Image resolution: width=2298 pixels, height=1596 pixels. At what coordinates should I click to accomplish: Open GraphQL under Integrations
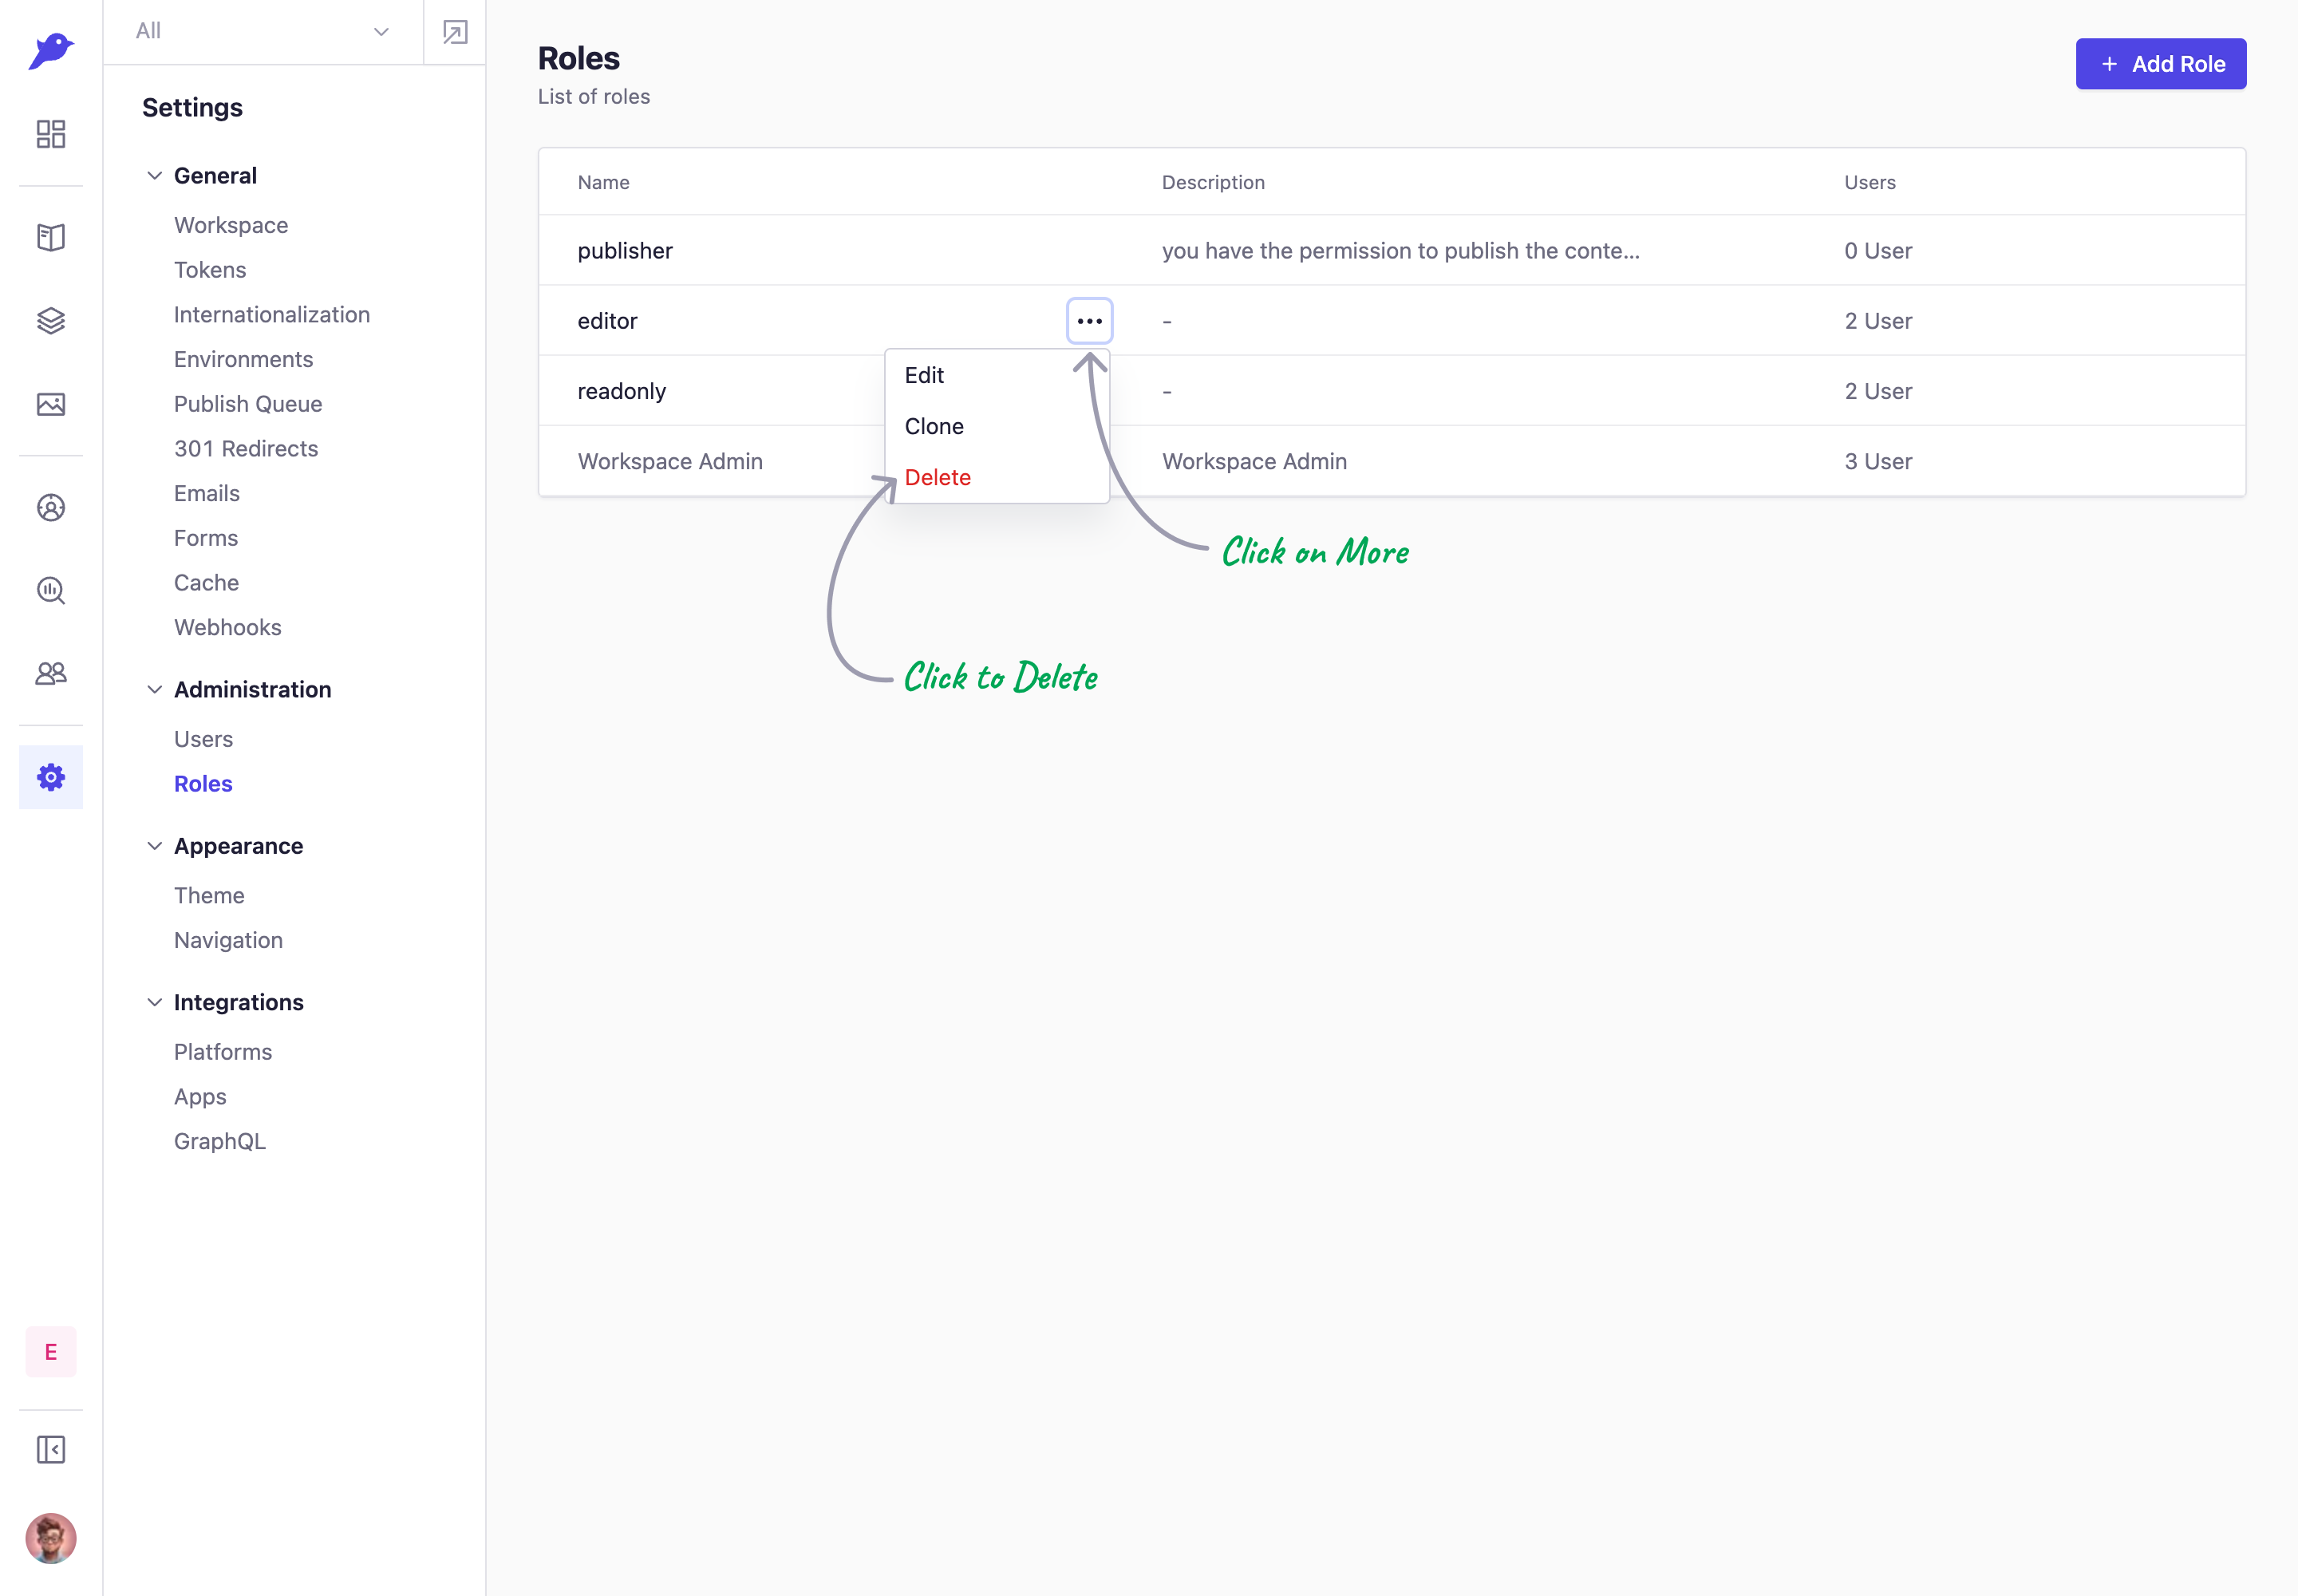[x=220, y=1141]
